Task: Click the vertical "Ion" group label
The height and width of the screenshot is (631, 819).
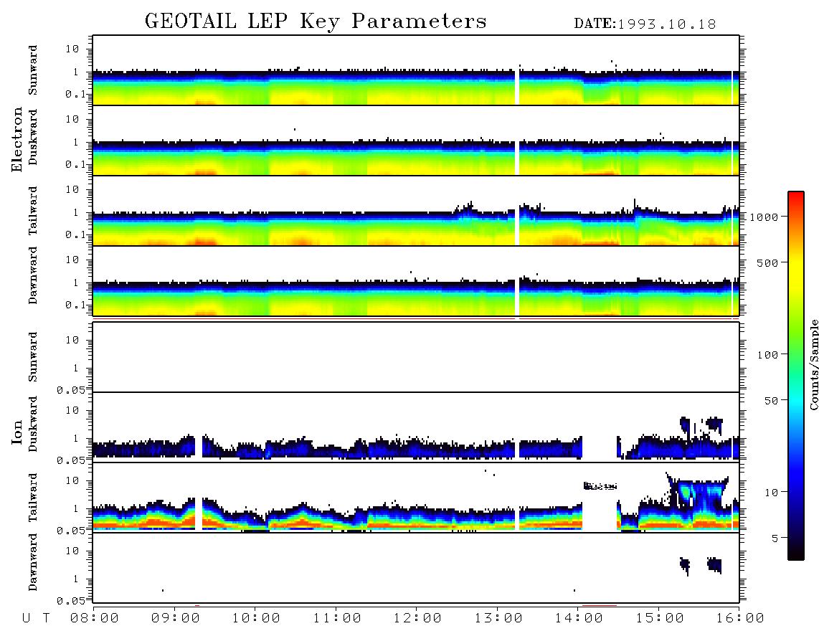Action: 16,432
